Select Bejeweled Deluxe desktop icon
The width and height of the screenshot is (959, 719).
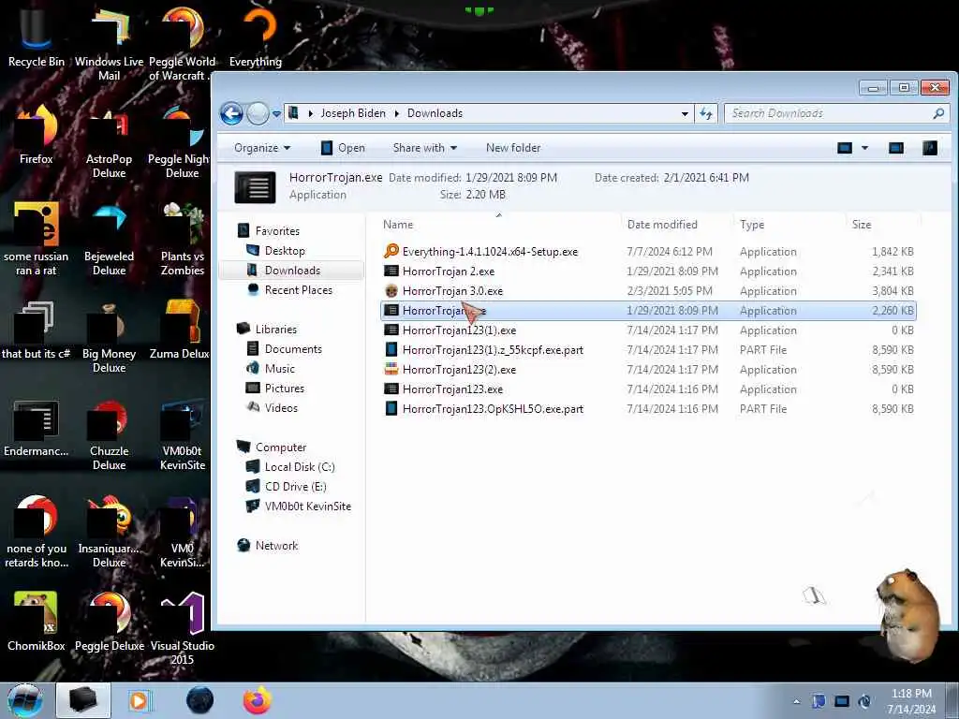[x=109, y=239]
